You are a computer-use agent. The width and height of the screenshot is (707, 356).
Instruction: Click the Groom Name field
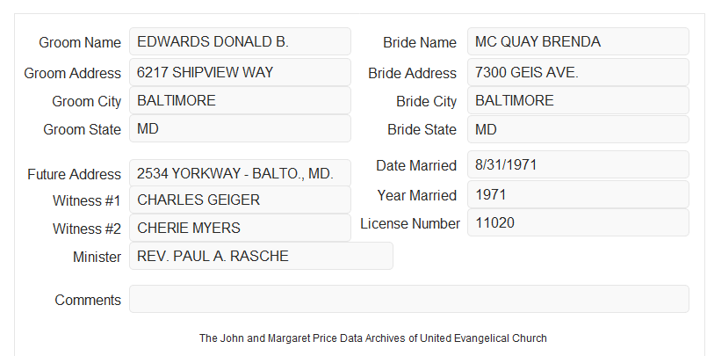240,41
